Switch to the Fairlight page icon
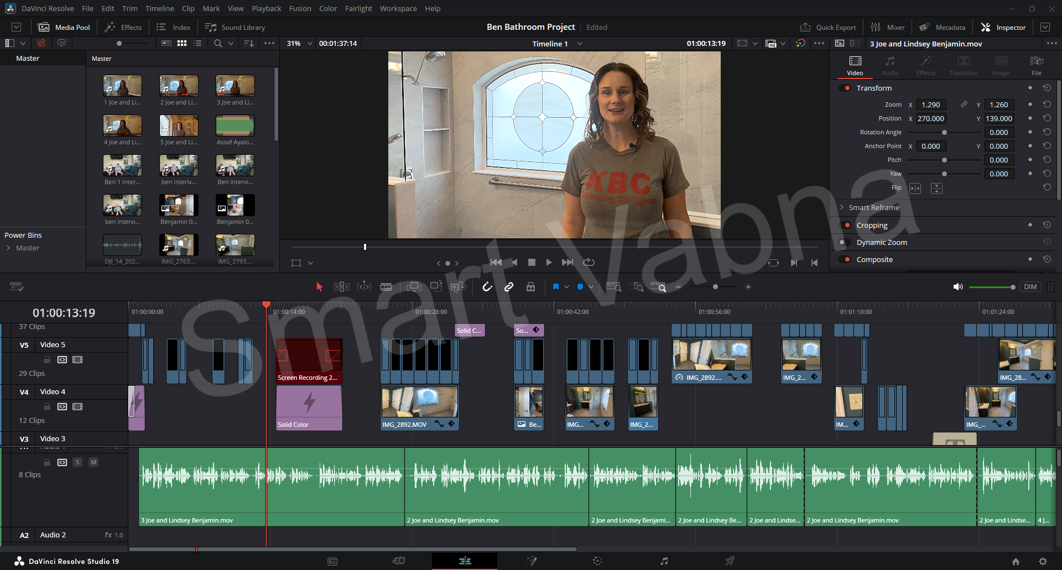This screenshot has height=570, width=1062. tap(664, 561)
